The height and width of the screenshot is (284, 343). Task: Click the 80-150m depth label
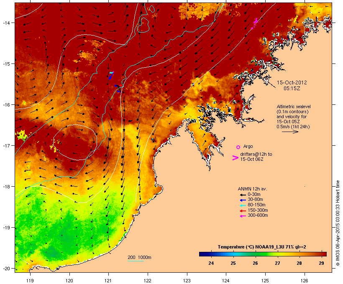pyautogui.click(x=256, y=205)
